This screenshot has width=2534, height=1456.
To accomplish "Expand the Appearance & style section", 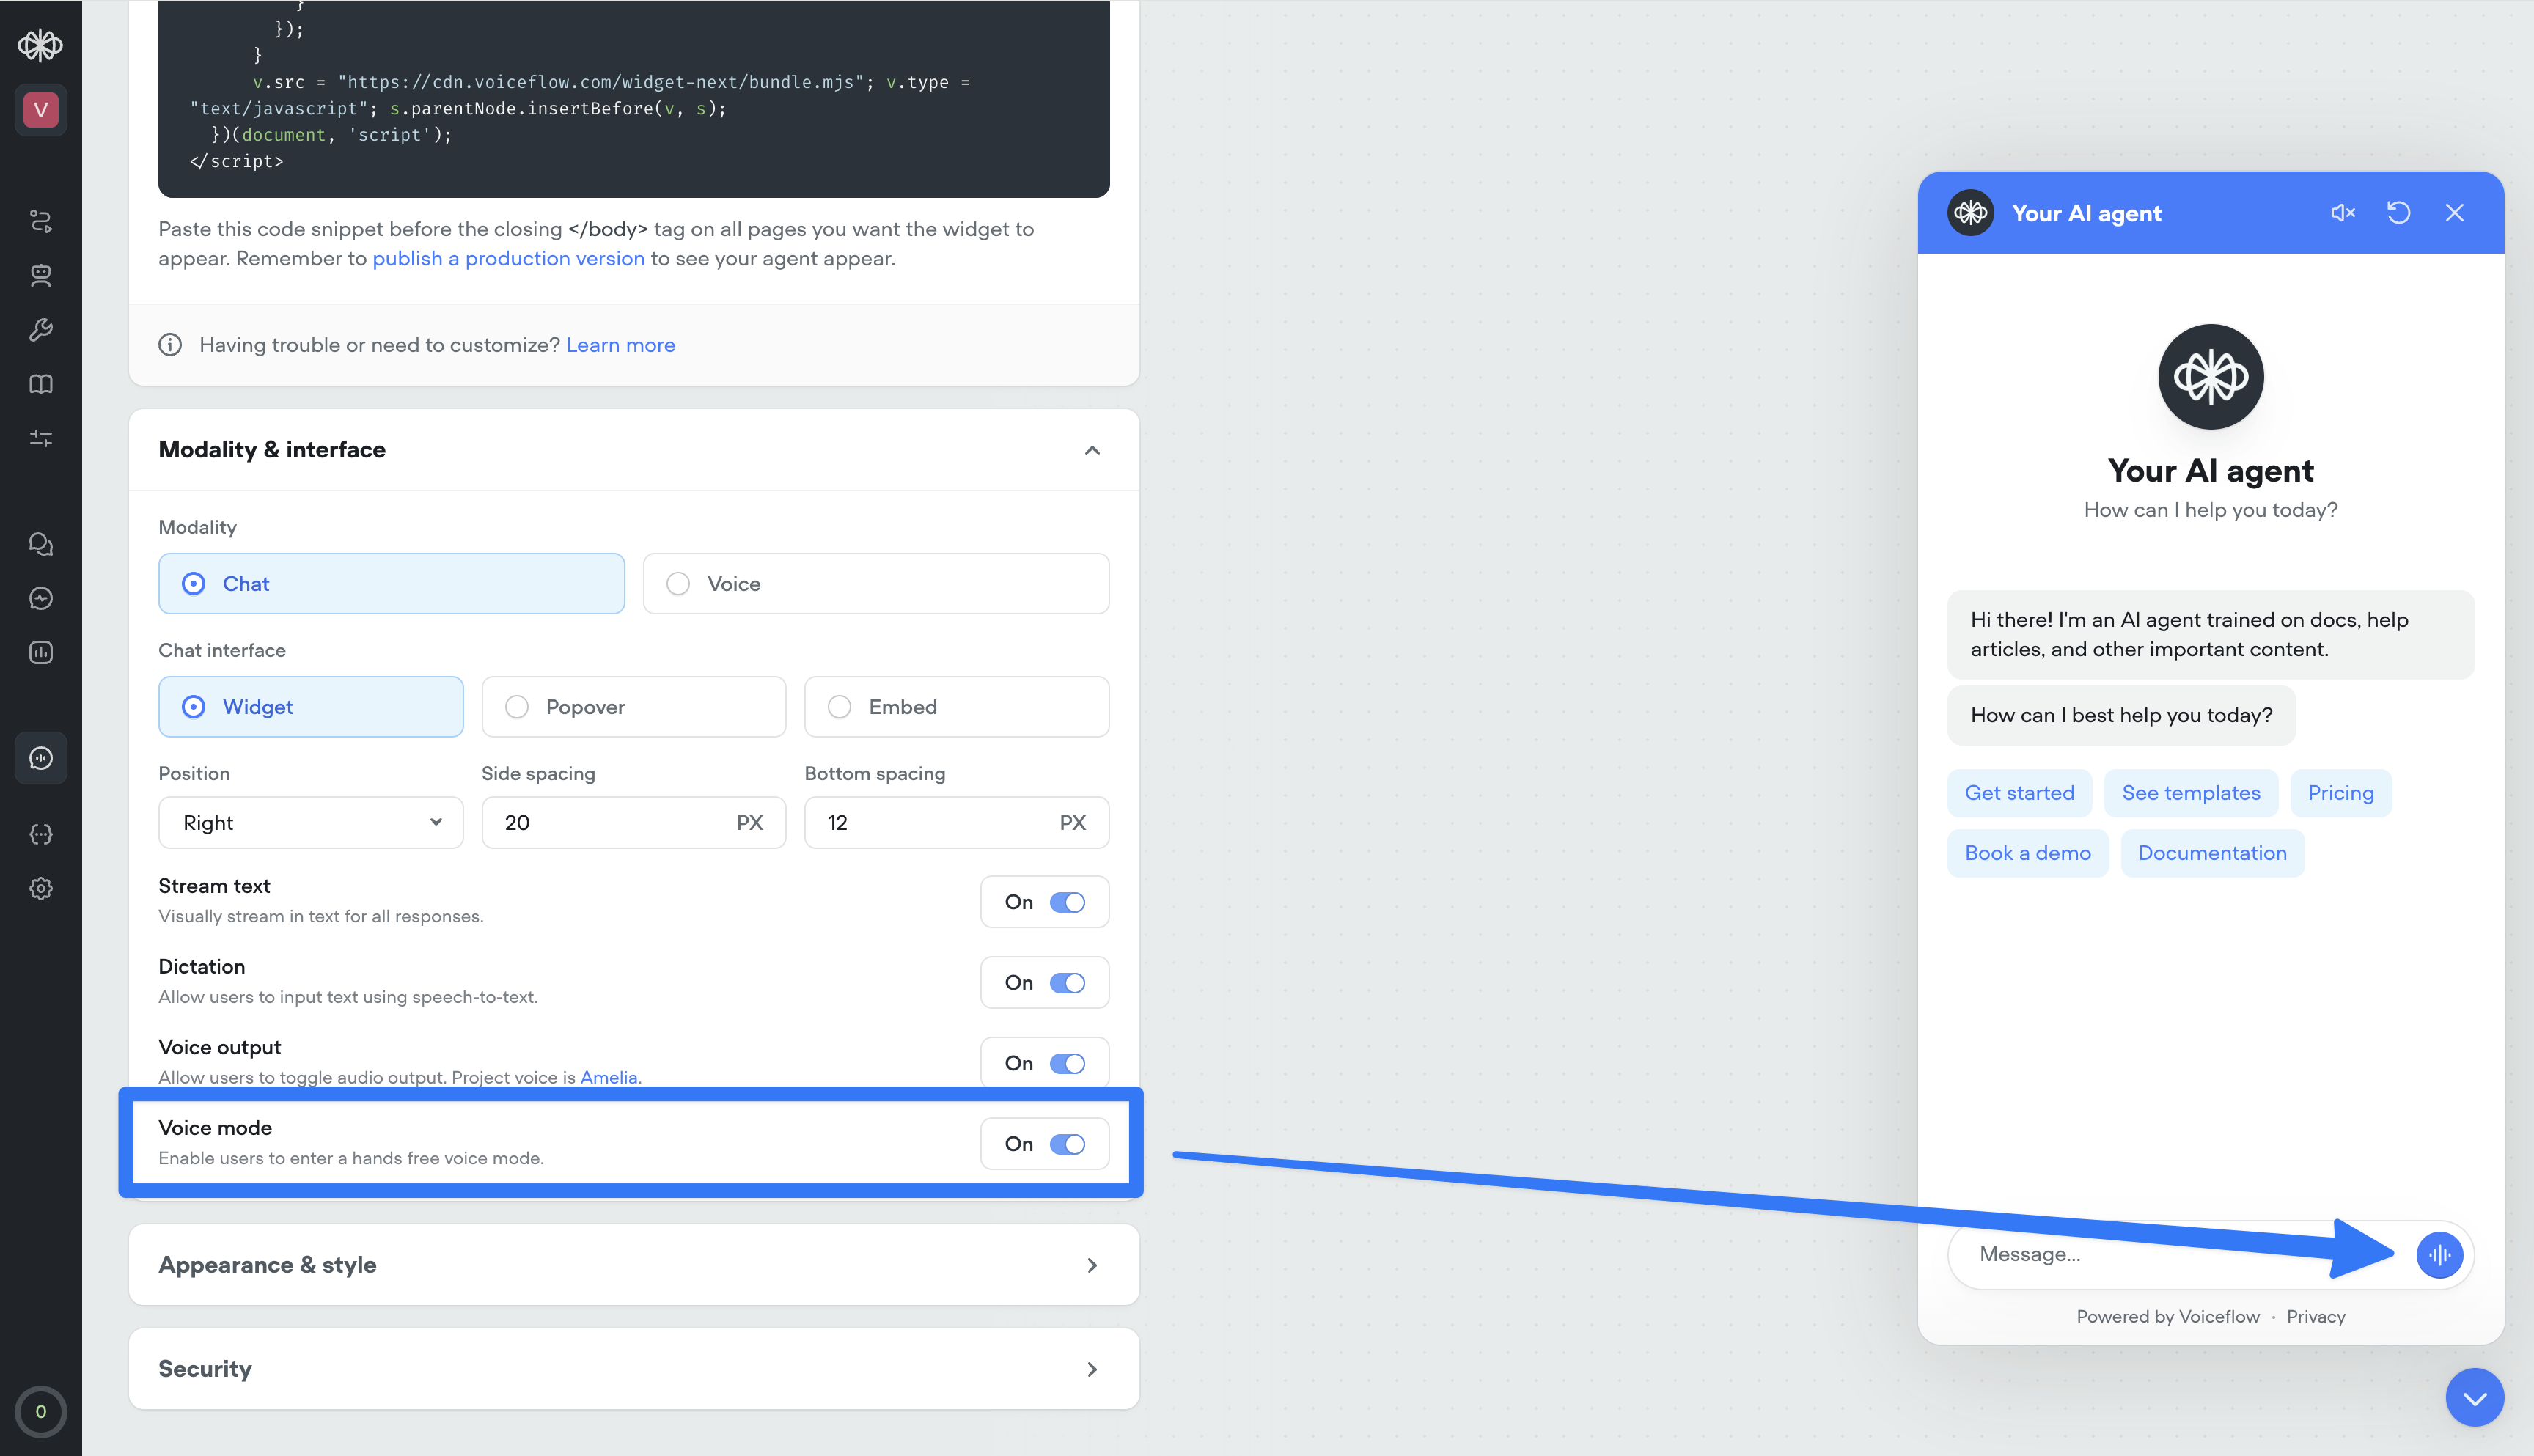I will coord(633,1265).
